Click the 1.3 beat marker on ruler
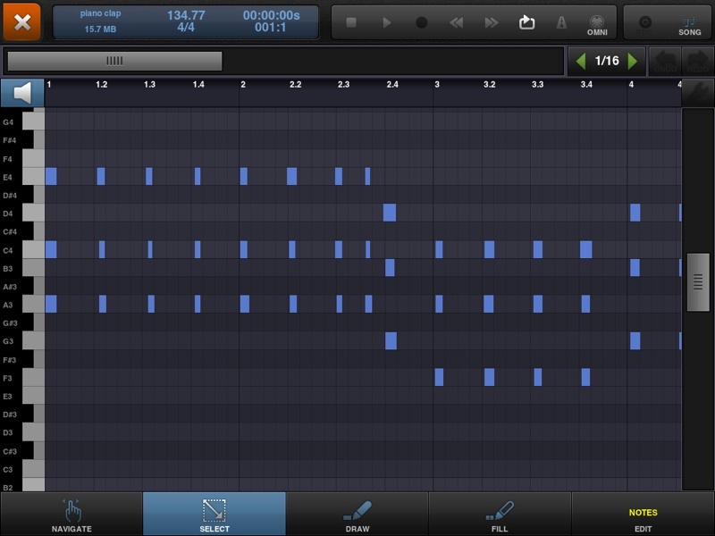The width and height of the screenshot is (715, 536). (149, 84)
